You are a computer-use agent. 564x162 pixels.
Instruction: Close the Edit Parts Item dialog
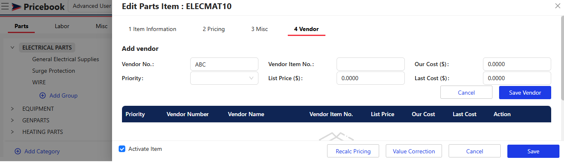point(558,5)
